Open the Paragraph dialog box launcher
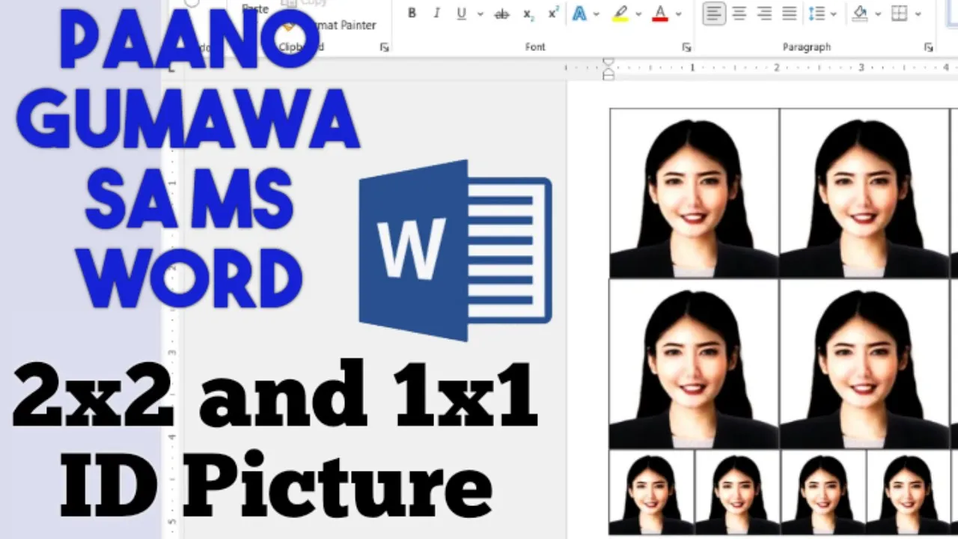958x539 pixels. click(929, 47)
